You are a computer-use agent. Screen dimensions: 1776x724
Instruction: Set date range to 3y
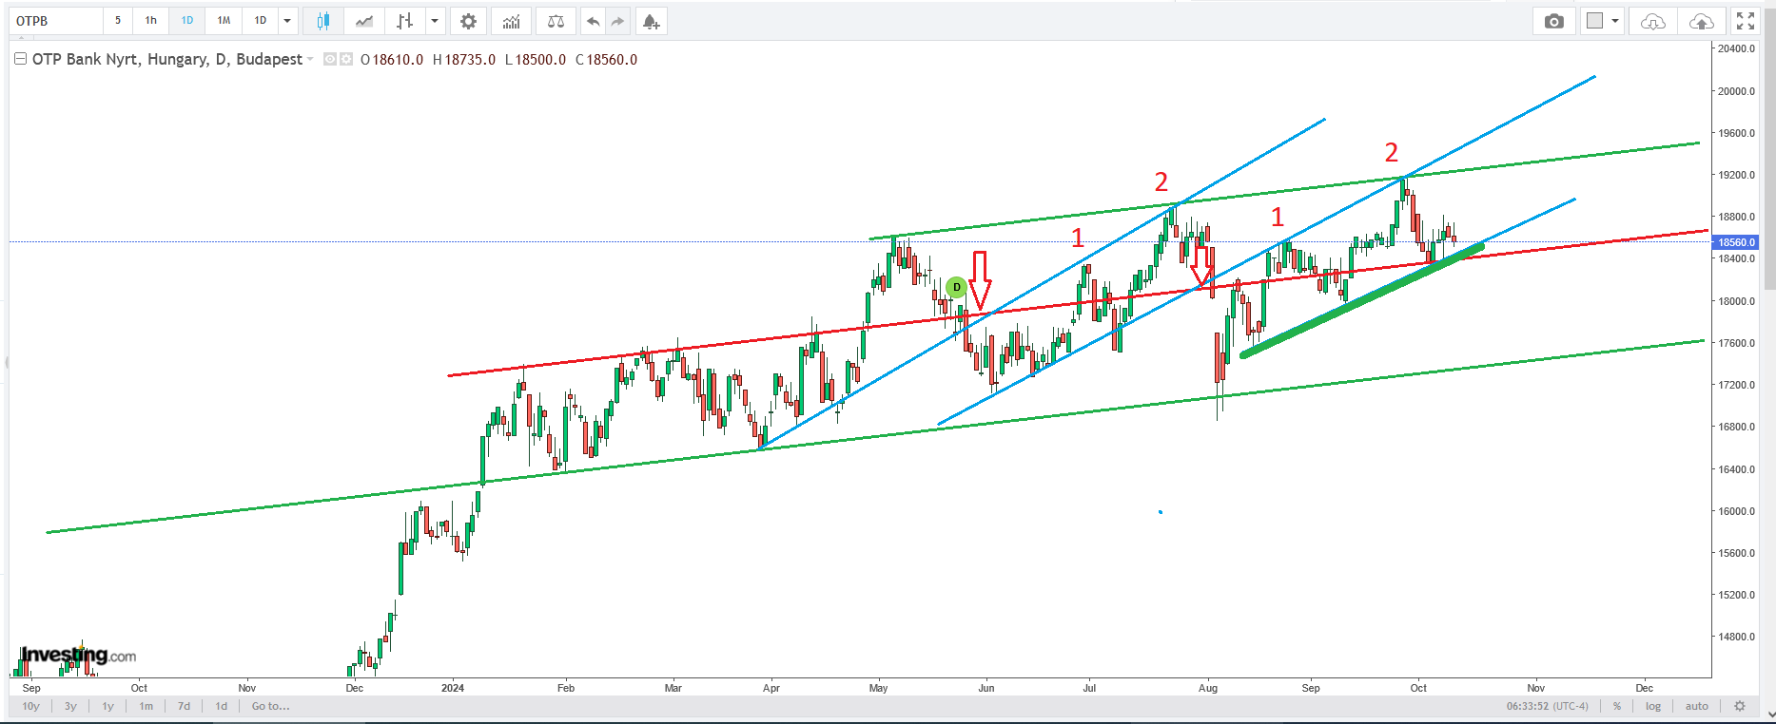[70, 706]
